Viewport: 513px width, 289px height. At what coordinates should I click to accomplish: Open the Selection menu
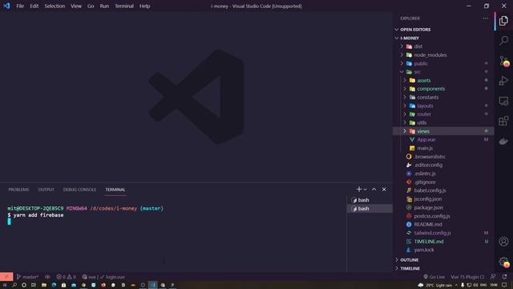click(x=55, y=6)
